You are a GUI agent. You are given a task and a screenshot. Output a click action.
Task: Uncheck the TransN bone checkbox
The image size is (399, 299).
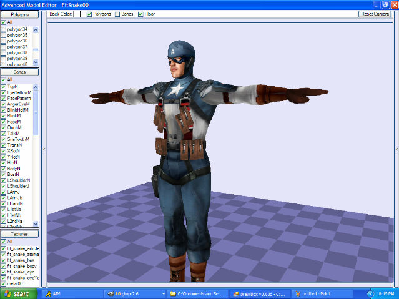point(3,145)
